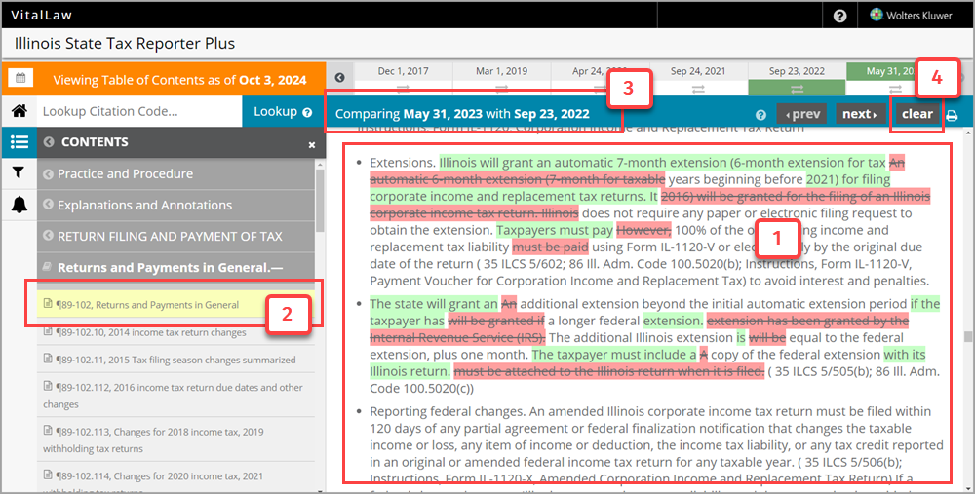This screenshot has height=494, width=975.
Task: Click the document icon for ¶89-102.113
Action: click(x=47, y=430)
